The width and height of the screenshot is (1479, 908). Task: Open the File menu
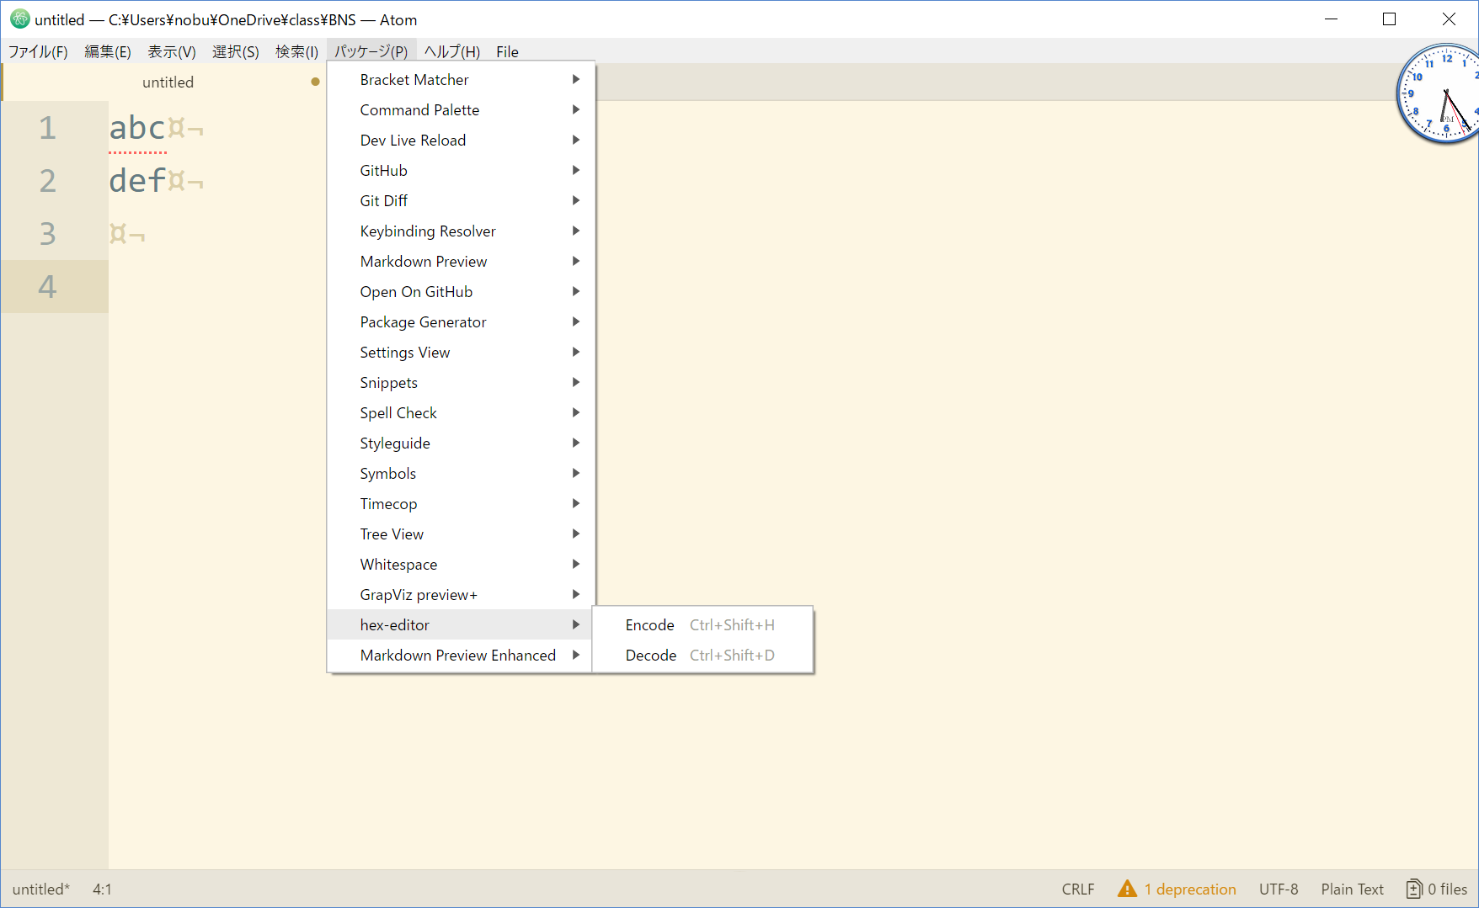pyautogui.click(x=507, y=51)
